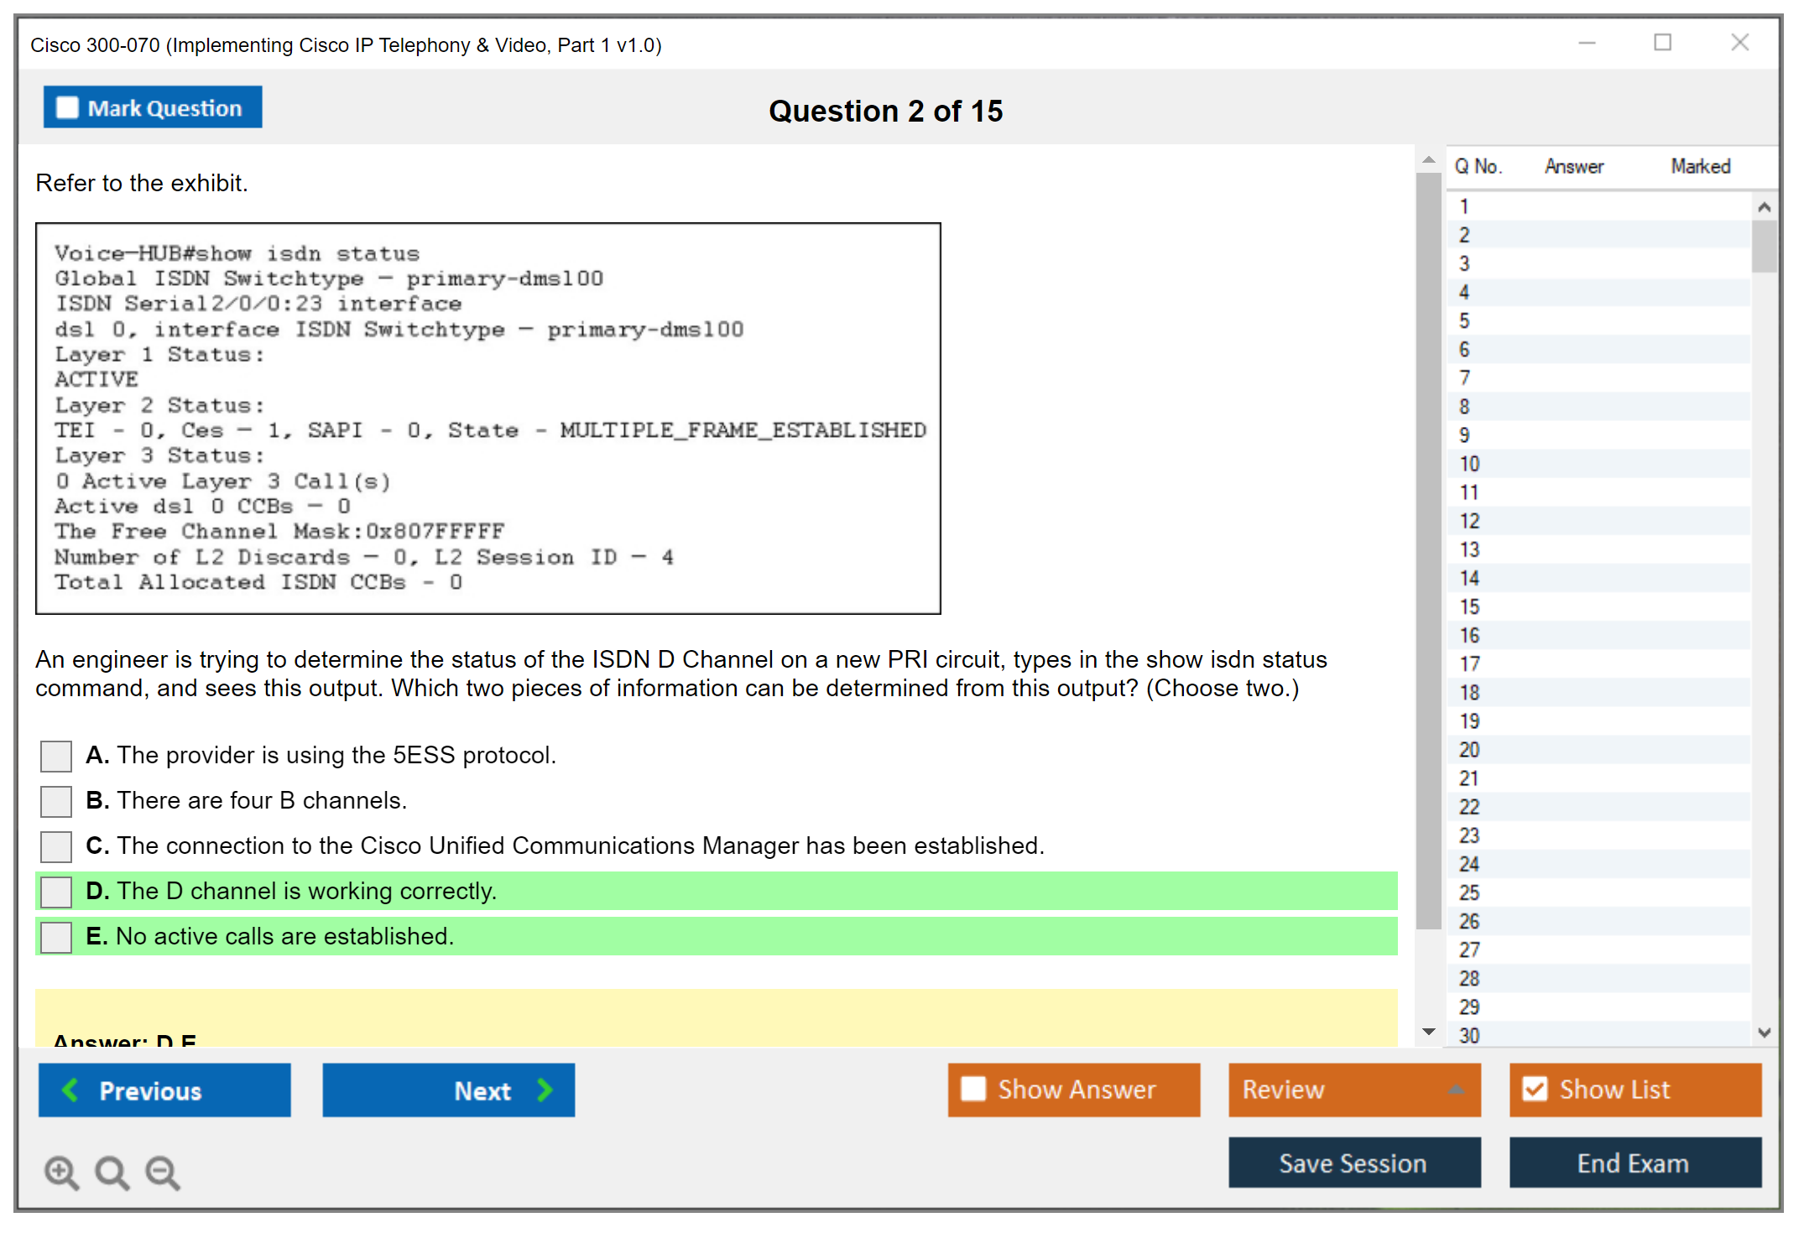Click the zoom in magnifier icon
The width and height of the screenshot is (1804, 1233).
click(61, 1172)
